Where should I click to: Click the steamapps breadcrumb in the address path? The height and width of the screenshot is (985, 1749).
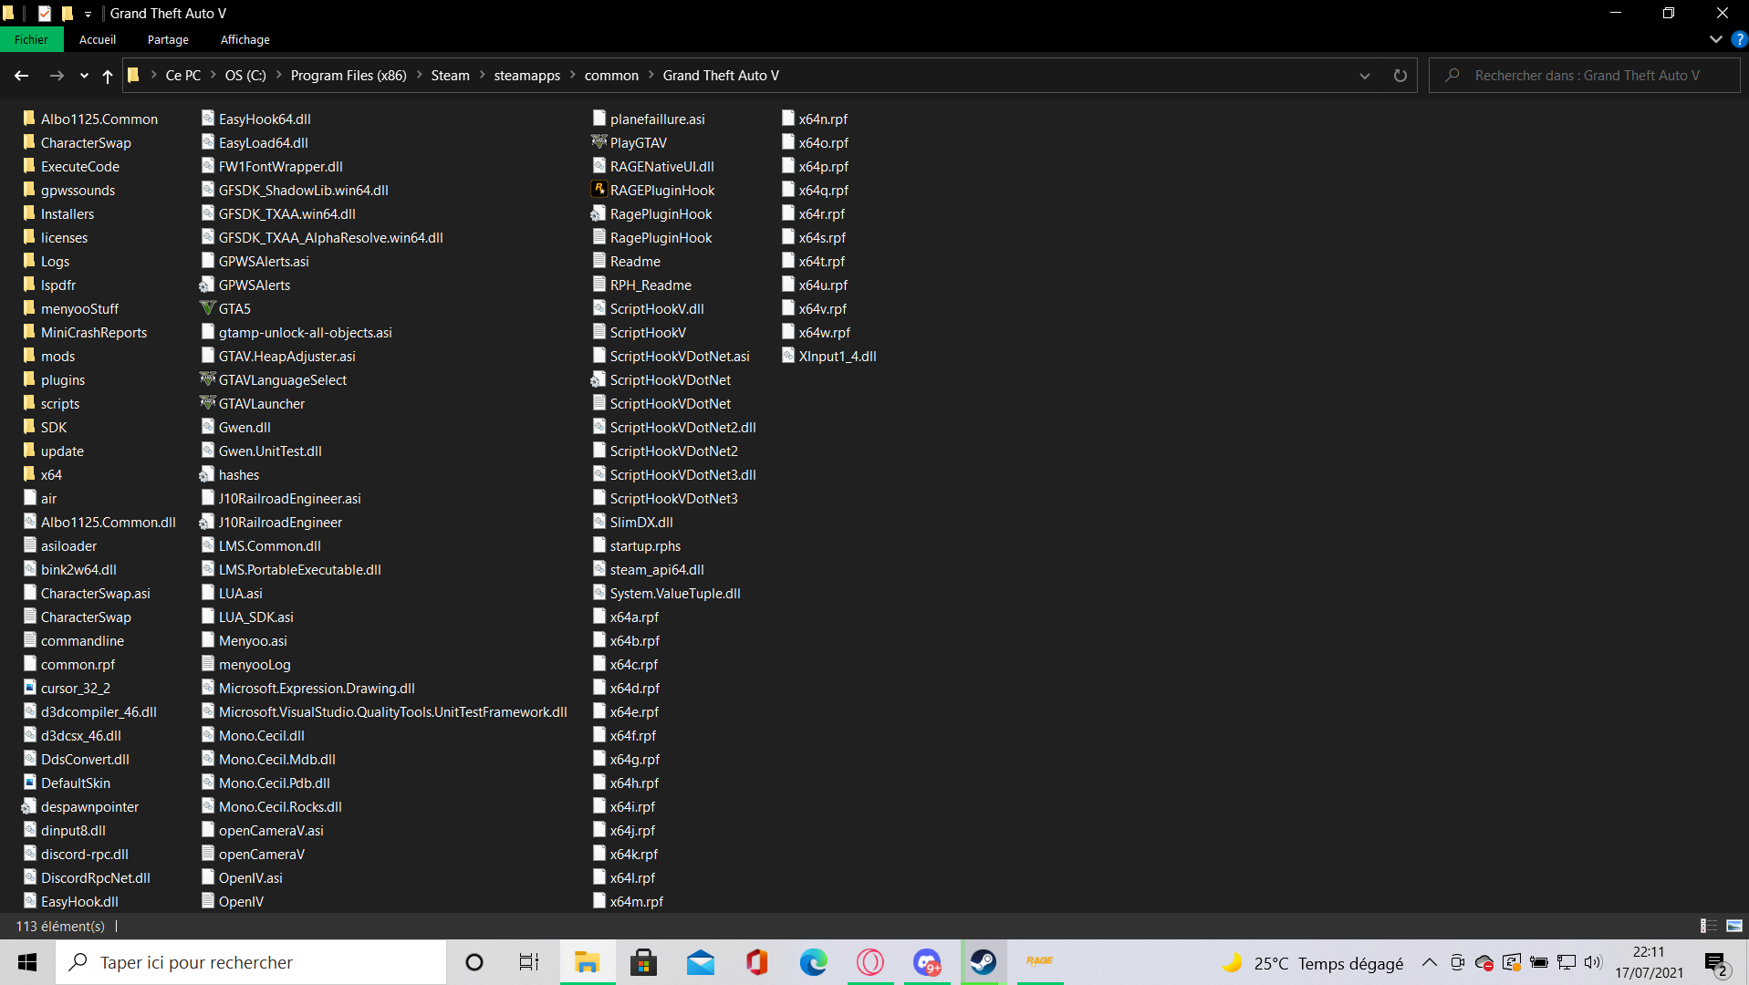coord(526,76)
